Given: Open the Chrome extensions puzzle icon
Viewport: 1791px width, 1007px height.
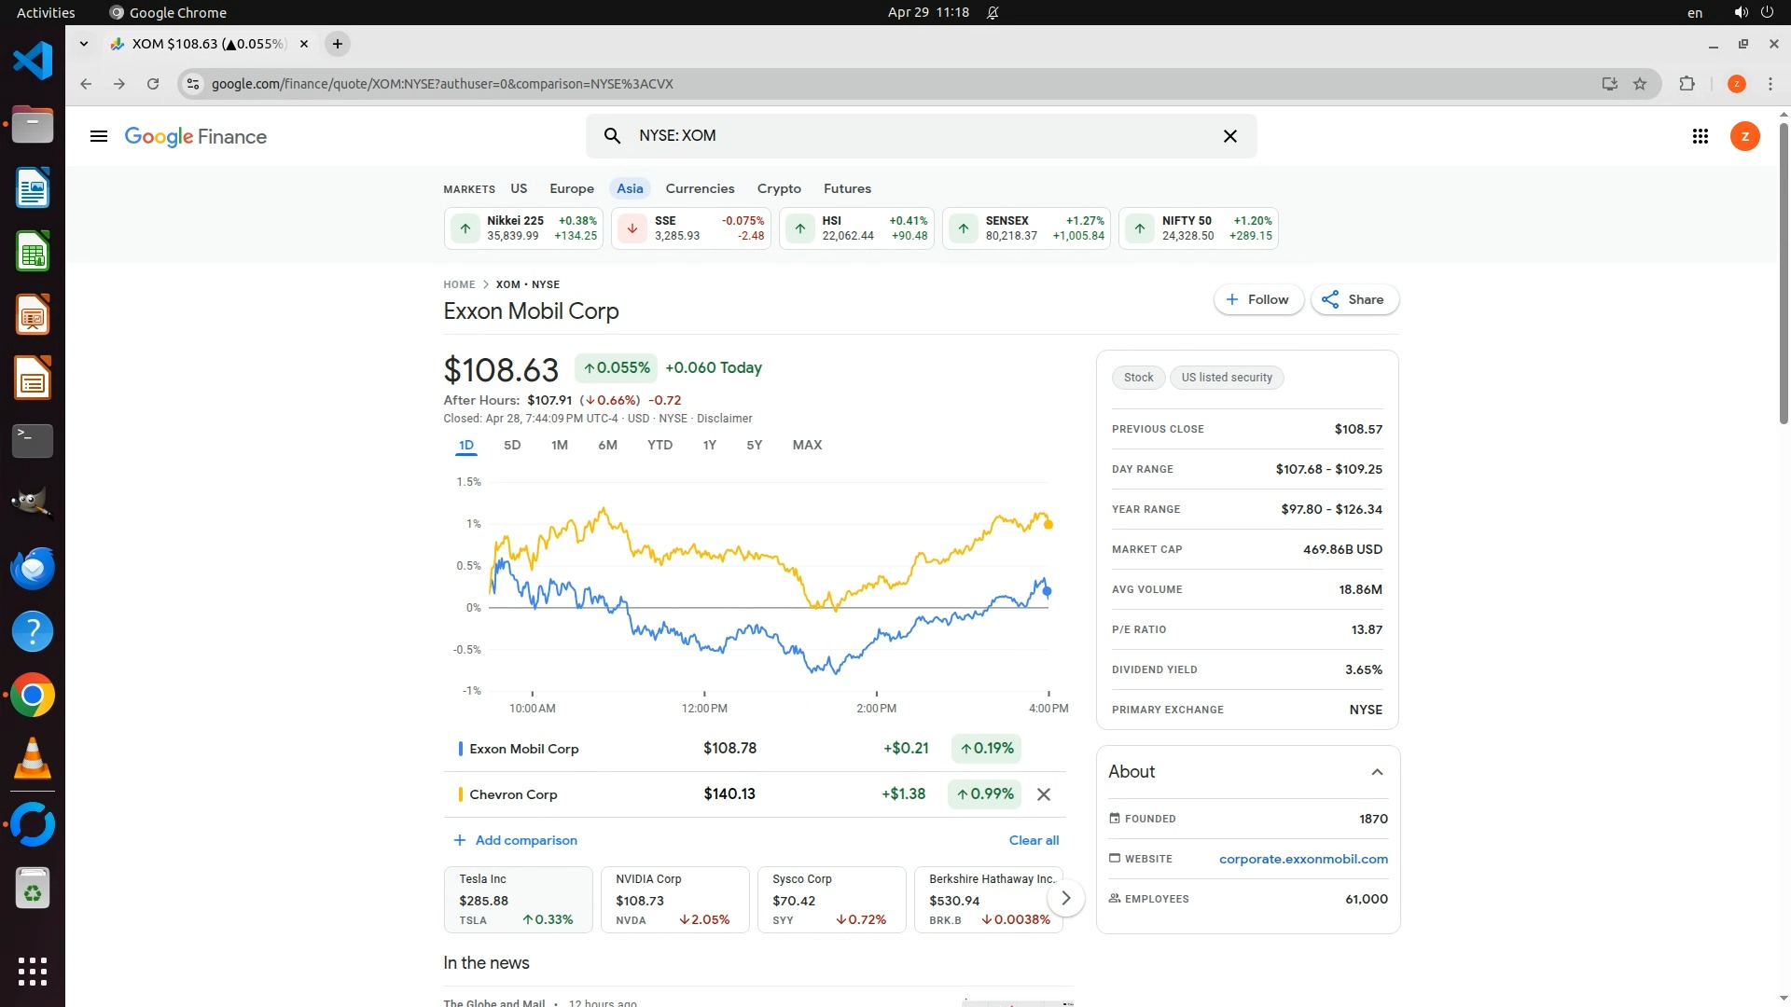Looking at the screenshot, I should [1687, 84].
